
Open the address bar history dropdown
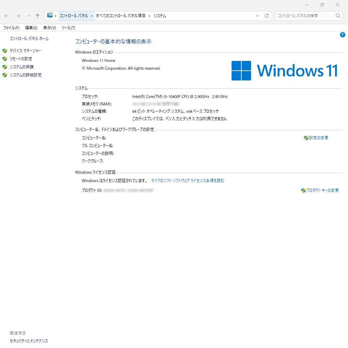pos(257,15)
